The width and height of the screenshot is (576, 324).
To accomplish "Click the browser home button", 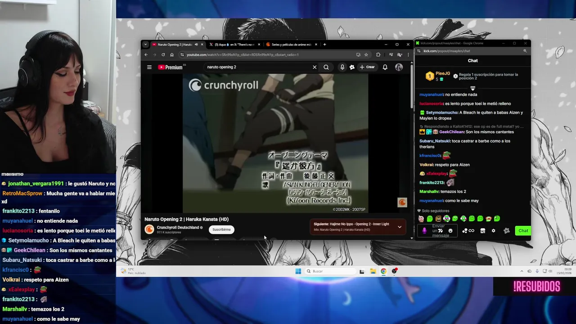I will [172, 55].
